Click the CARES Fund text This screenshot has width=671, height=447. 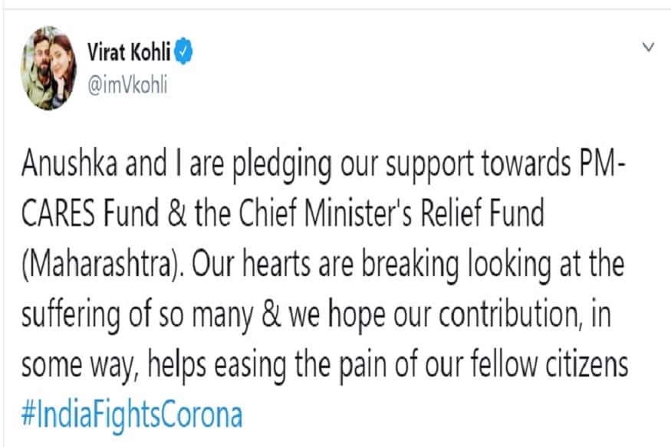[90, 213]
